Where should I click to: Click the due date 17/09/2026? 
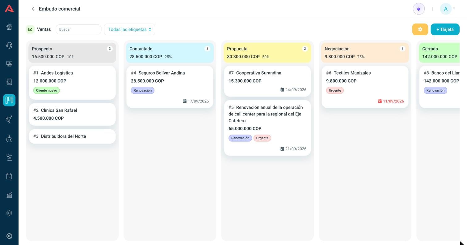click(196, 101)
